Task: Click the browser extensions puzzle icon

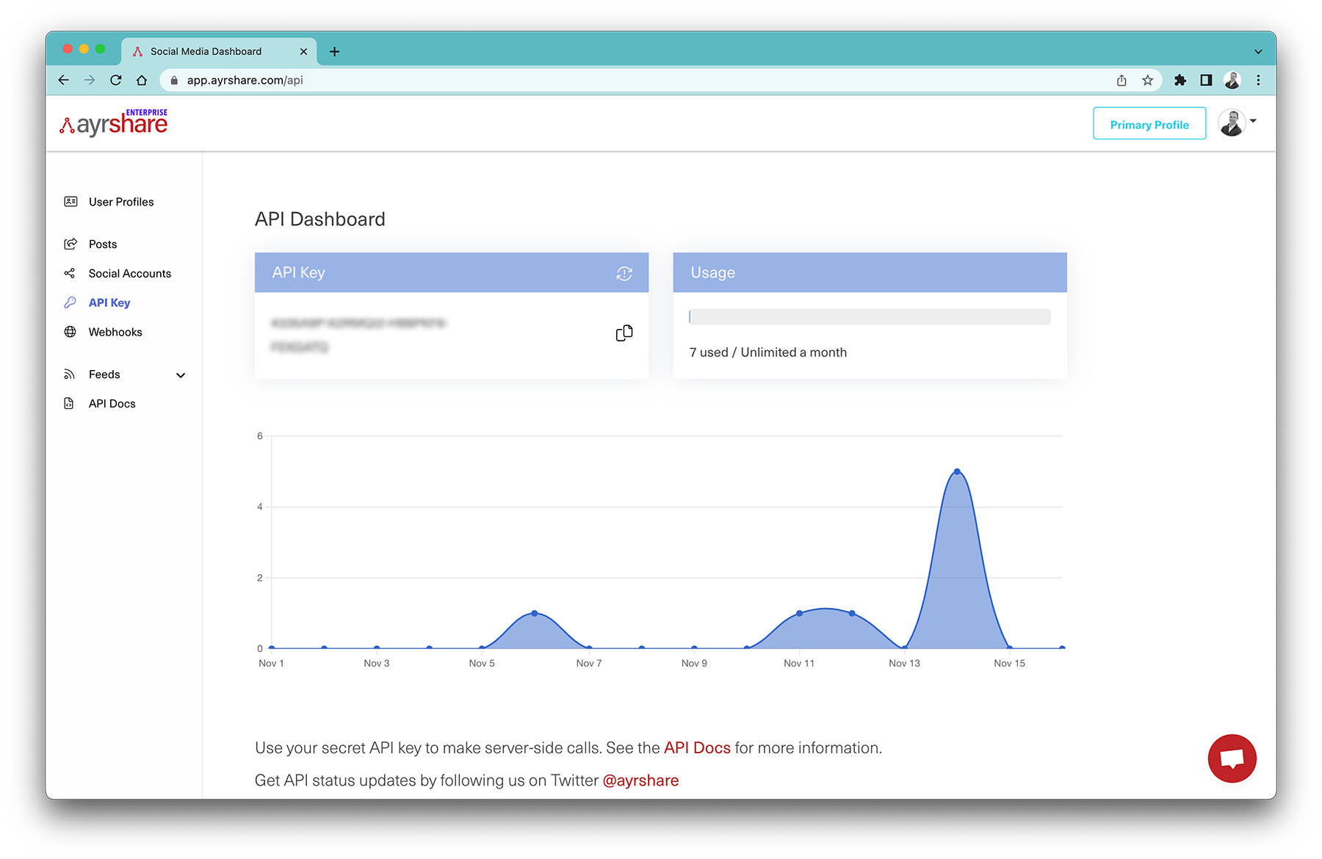Action: click(1180, 80)
